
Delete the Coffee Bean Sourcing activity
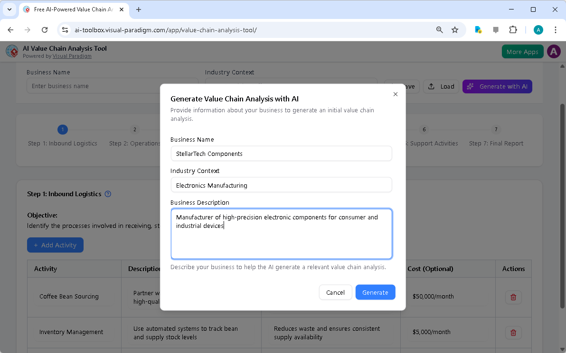(513, 297)
